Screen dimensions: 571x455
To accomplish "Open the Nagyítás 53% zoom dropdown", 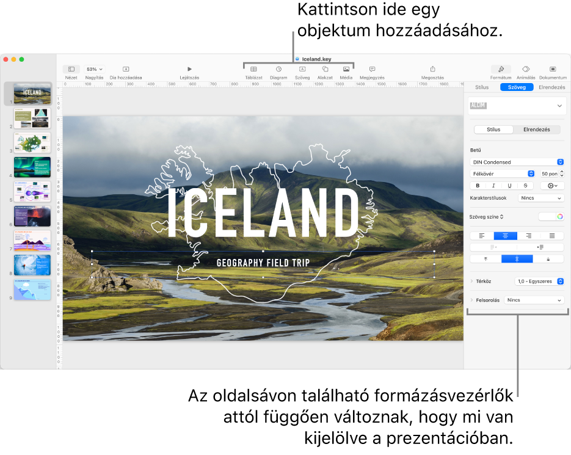I will 94,69.
